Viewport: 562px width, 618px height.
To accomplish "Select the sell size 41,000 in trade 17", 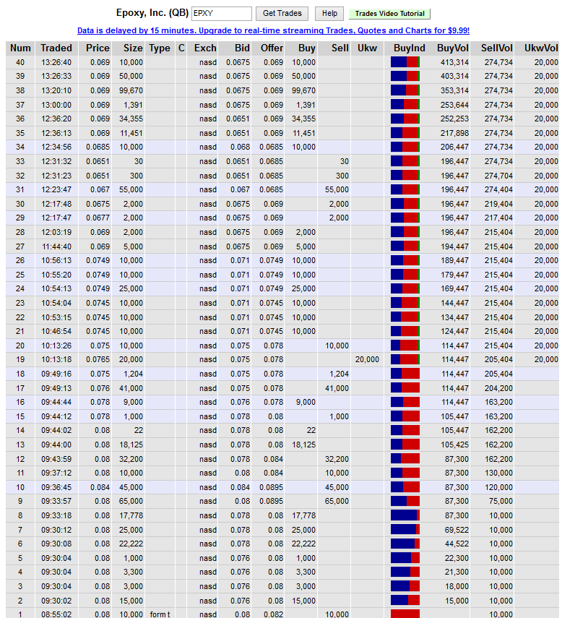I will 337,388.
